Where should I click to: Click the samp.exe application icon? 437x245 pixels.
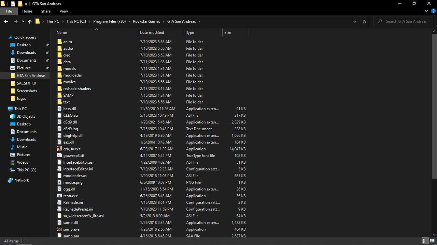tap(59, 229)
